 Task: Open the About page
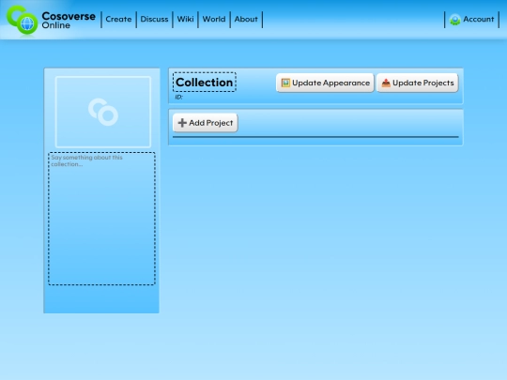tap(246, 20)
